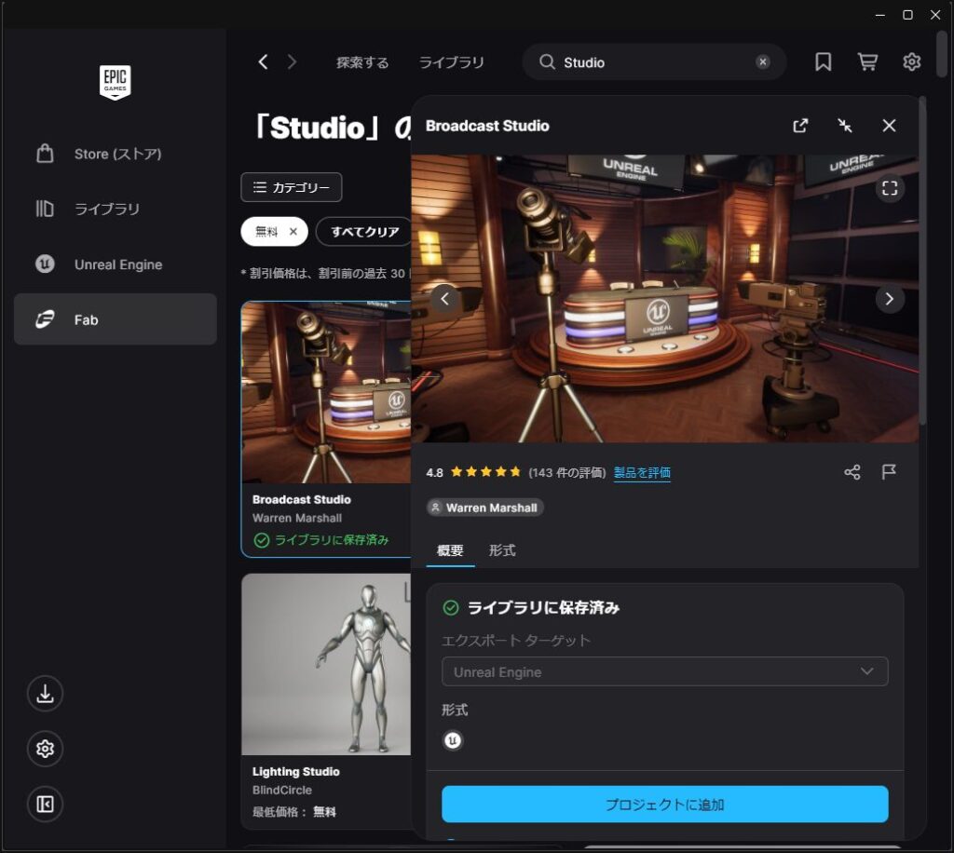Open settings gear in top bar

coord(911,62)
